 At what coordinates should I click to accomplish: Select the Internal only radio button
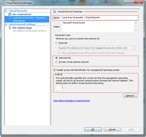click(x=57, y=58)
